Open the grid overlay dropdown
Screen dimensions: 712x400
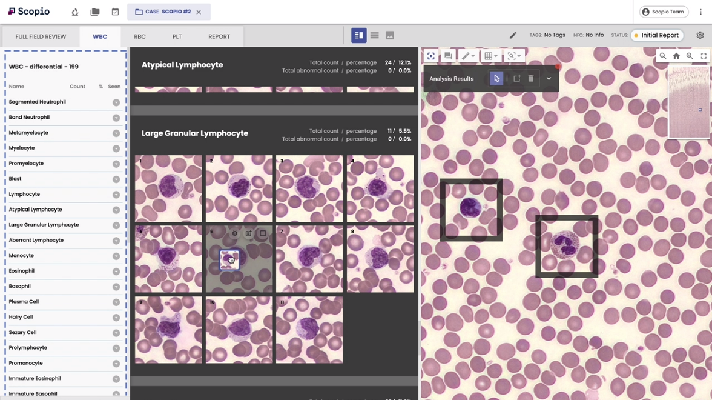pyautogui.click(x=491, y=56)
